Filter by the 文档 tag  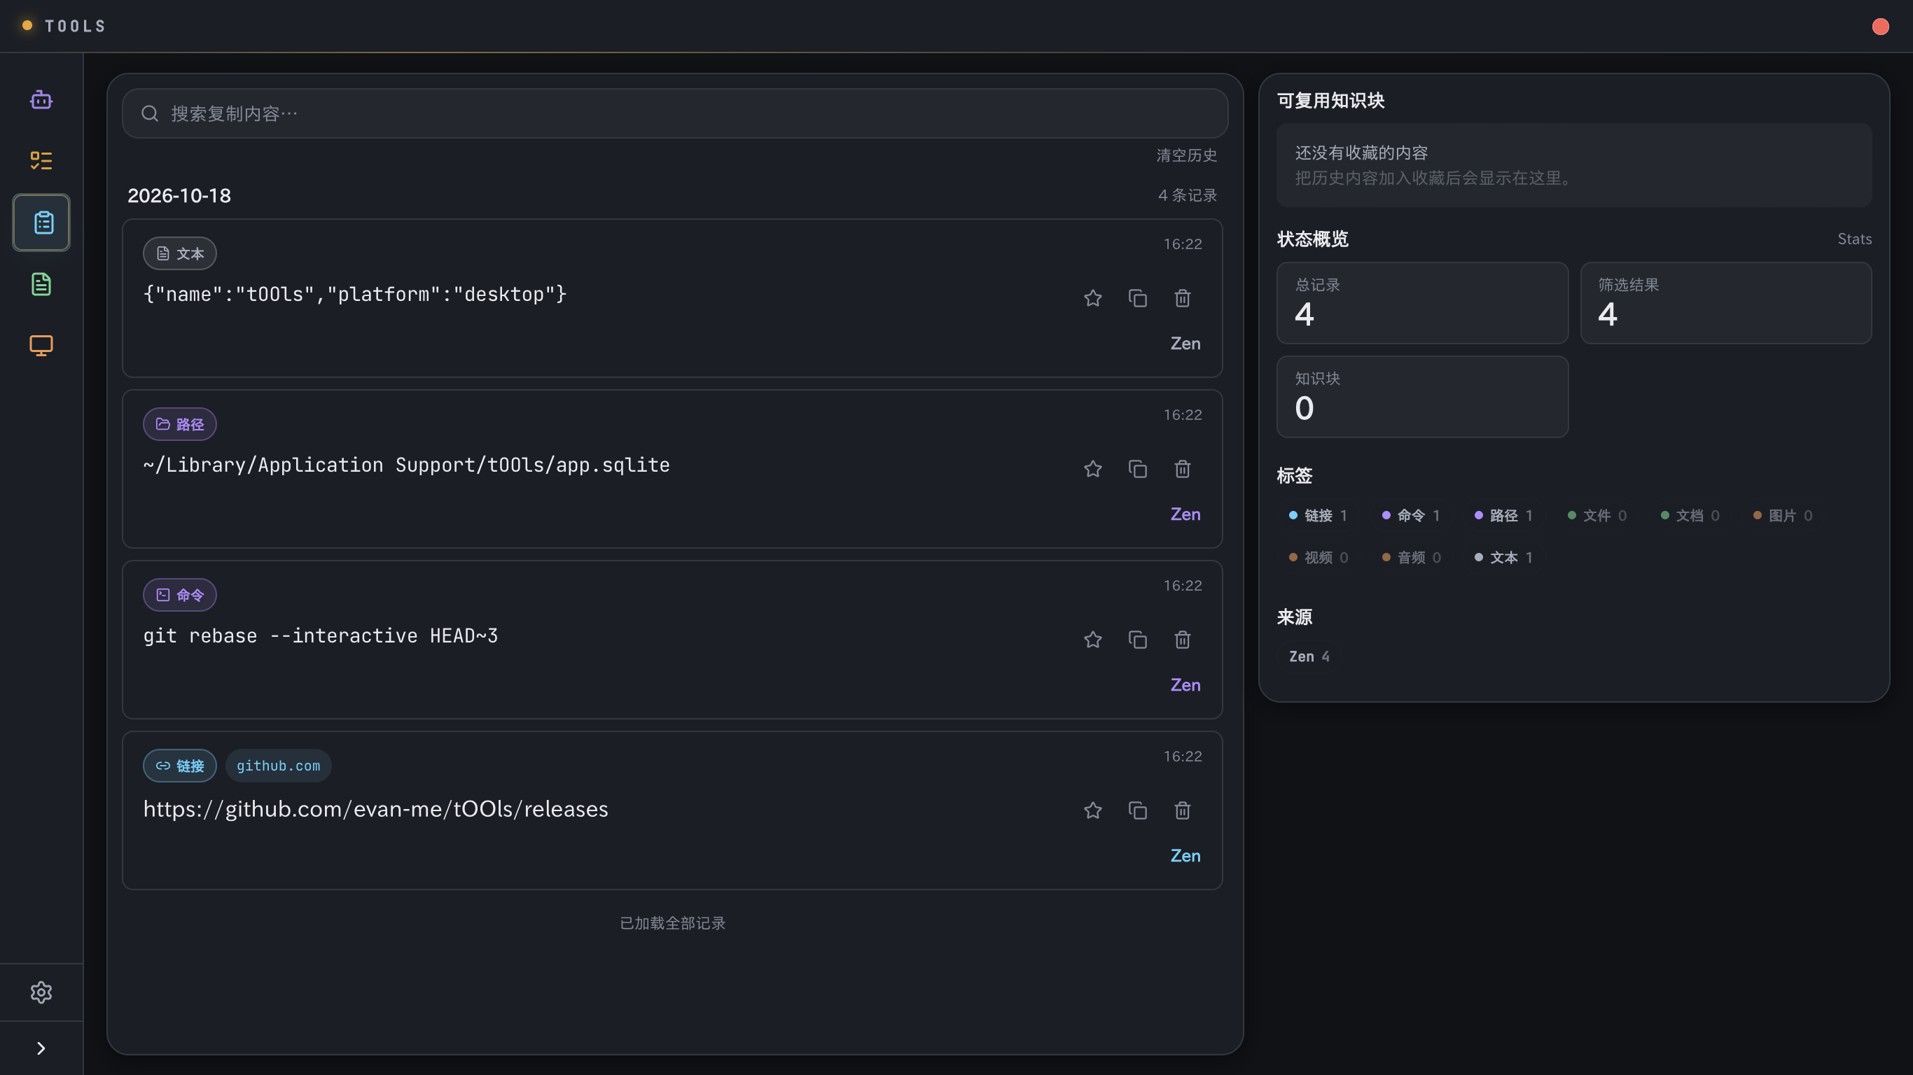point(1690,515)
